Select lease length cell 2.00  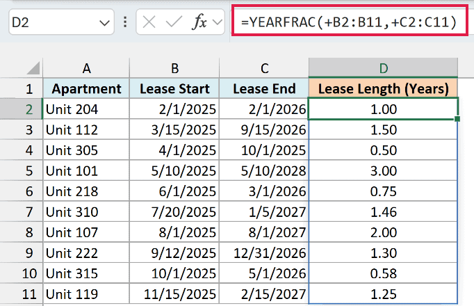384,232
